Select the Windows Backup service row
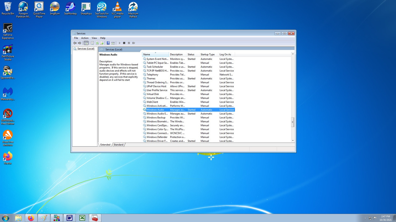Image resolution: width=396 pixels, height=222 pixels. (x=189, y=117)
